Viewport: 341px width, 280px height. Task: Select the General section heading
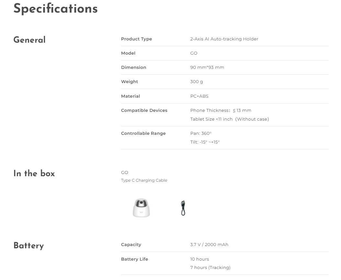point(29,40)
